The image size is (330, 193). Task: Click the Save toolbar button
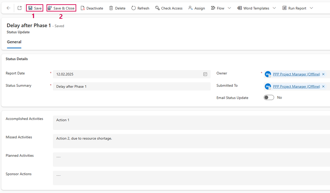tap(35, 8)
